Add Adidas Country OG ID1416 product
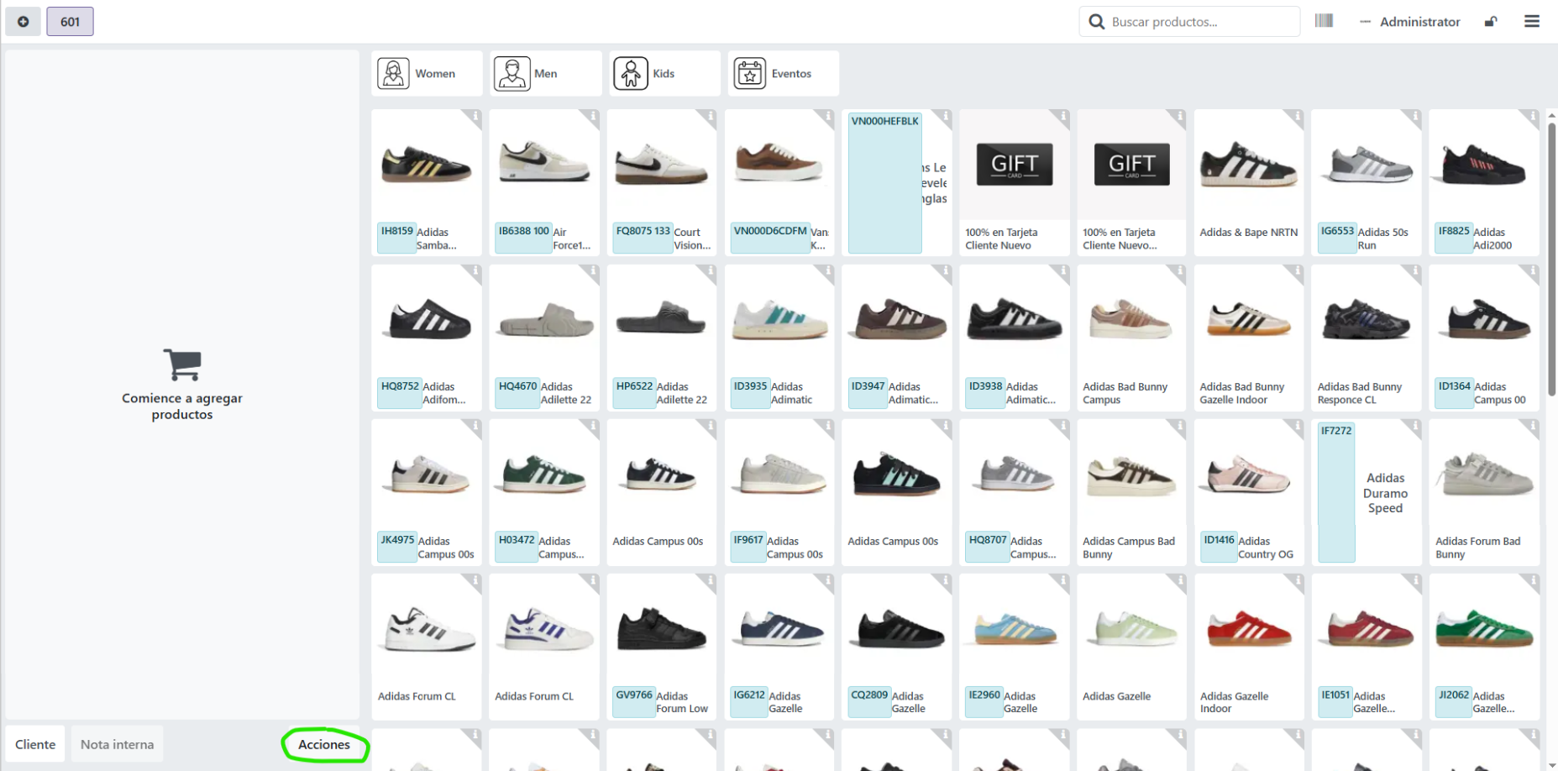The height and width of the screenshot is (771, 1558). [1249, 492]
